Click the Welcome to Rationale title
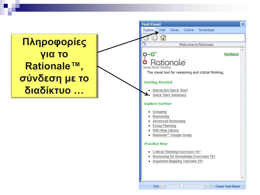 [x=196, y=45]
